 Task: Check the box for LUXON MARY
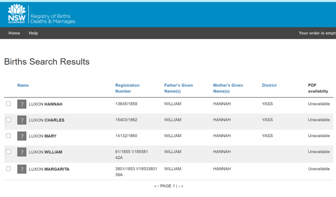(9, 136)
